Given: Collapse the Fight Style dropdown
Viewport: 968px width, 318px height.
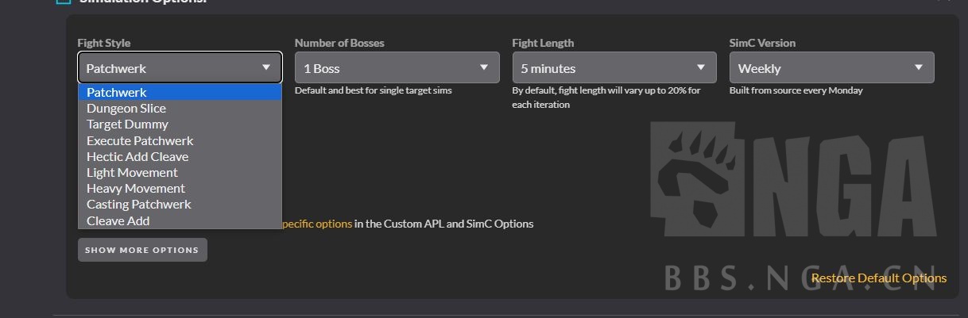Looking at the screenshot, I should click(180, 68).
